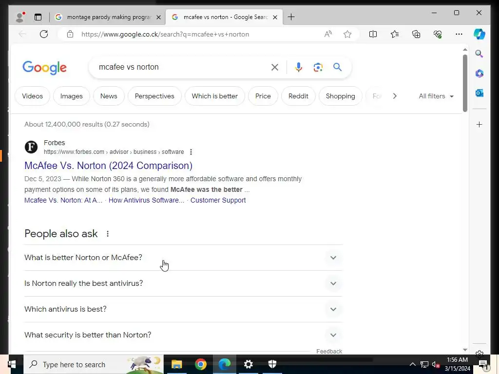Click the Google logo

point(44,67)
